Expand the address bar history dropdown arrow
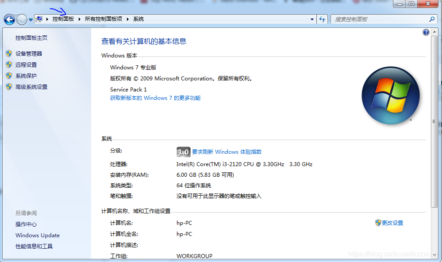This screenshot has width=442, height=262. [x=312, y=19]
